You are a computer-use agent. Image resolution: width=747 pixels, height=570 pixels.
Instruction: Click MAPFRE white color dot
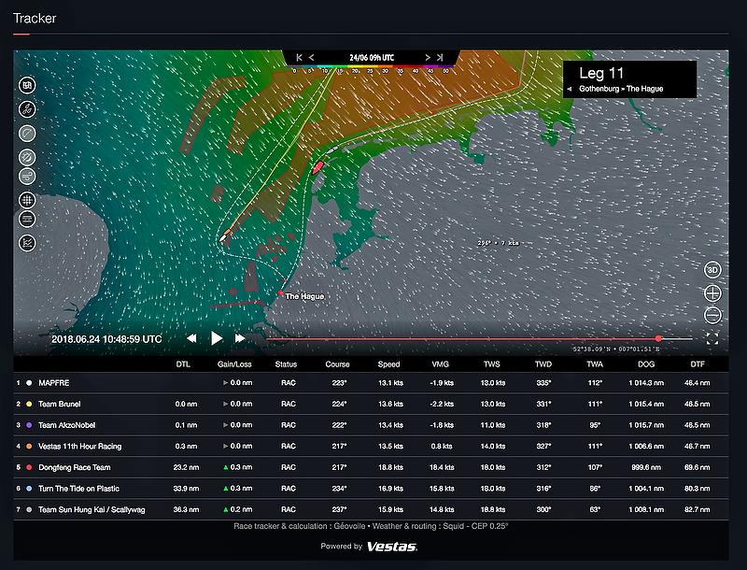(29, 383)
